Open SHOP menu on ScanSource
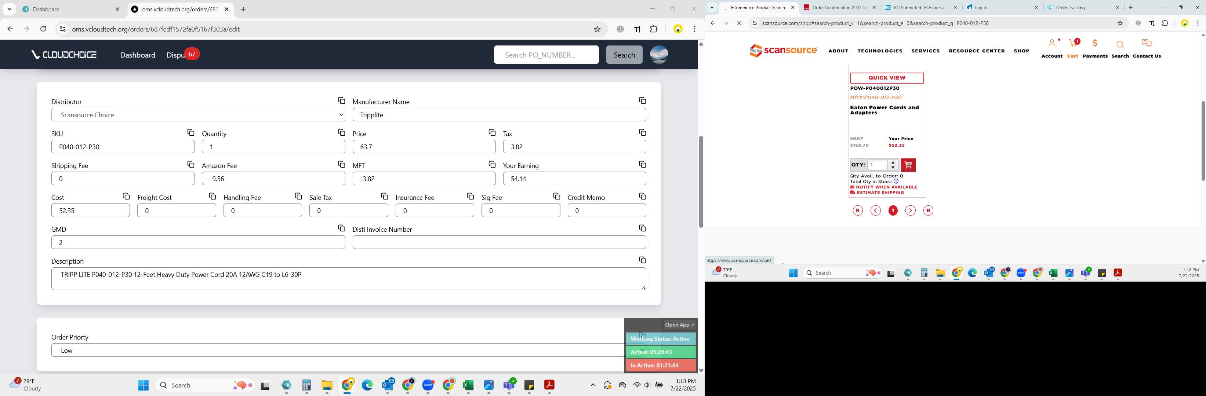Viewport: 1206px width, 396px height. [1021, 51]
